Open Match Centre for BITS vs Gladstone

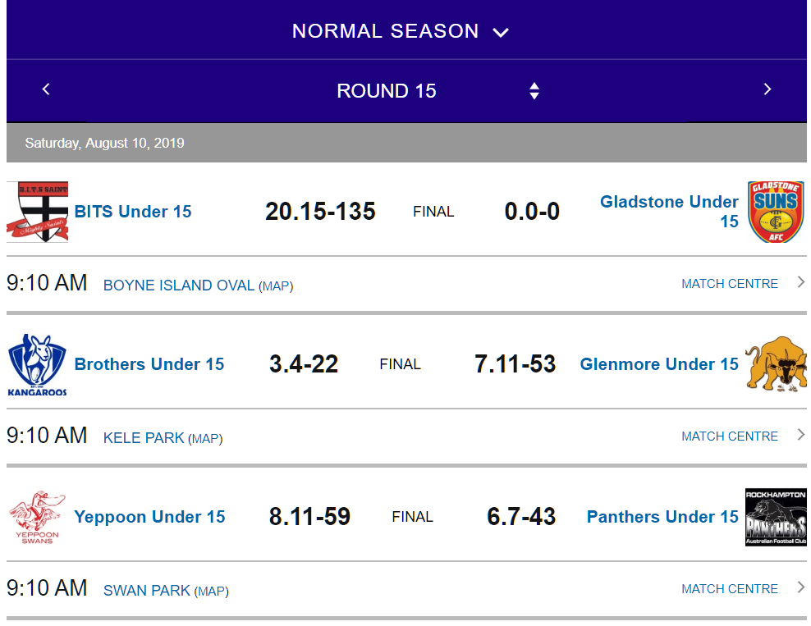point(729,284)
